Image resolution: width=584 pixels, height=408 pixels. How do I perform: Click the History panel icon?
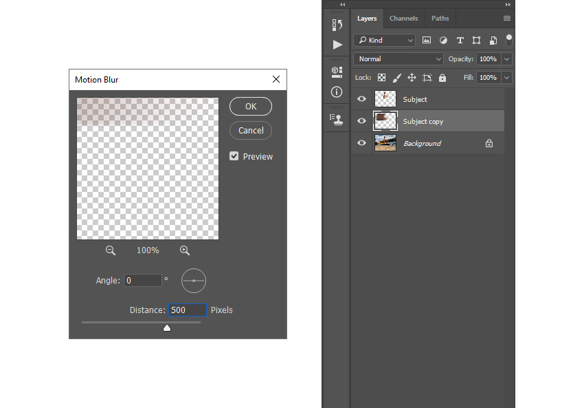(337, 25)
